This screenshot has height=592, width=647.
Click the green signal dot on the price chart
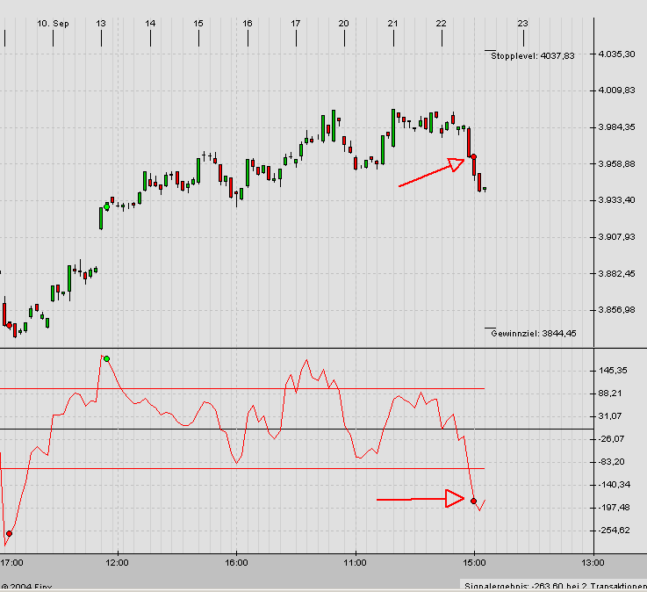click(x=107, y=206)
